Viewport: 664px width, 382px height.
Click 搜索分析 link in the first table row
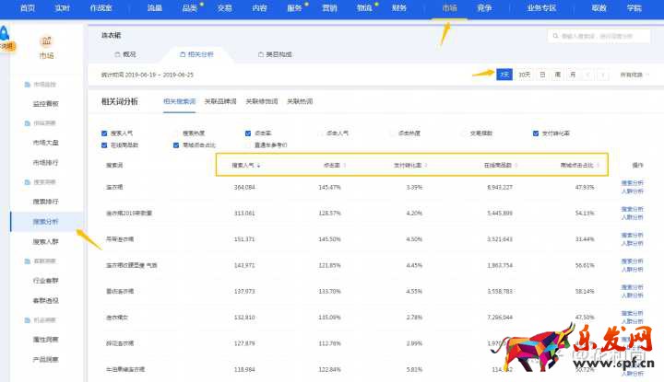633,183
